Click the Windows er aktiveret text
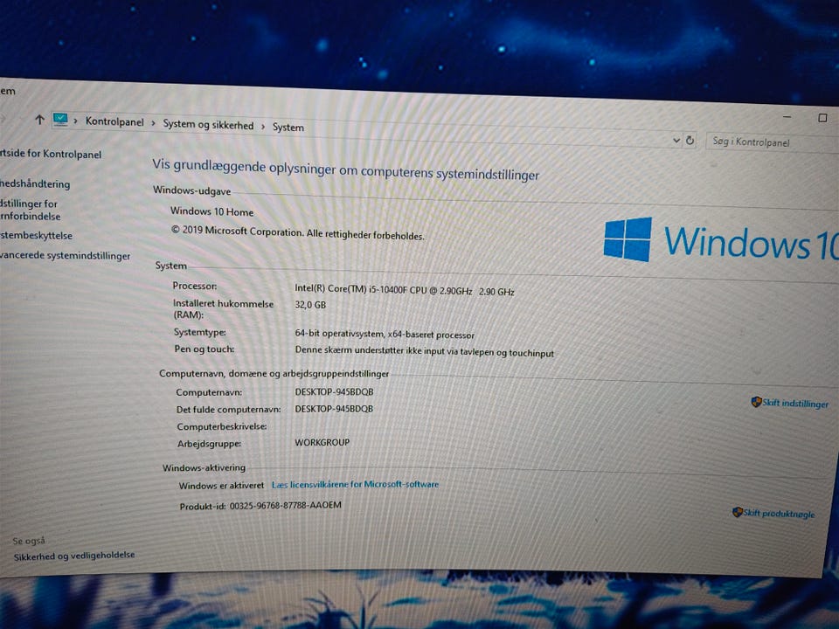This screenshot has height=629, width=839. (221, 485)
